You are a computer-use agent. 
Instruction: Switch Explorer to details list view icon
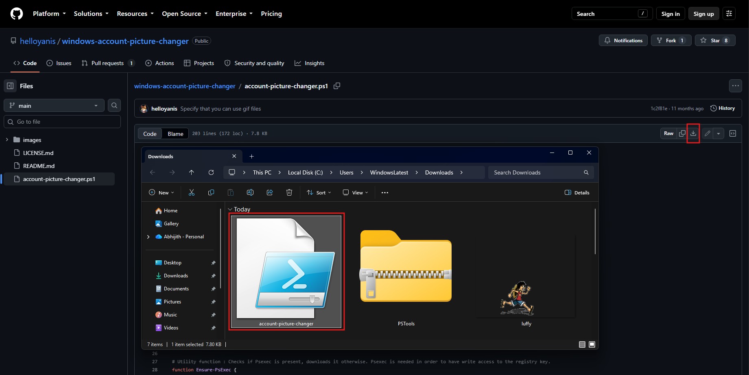coord(582,344)
